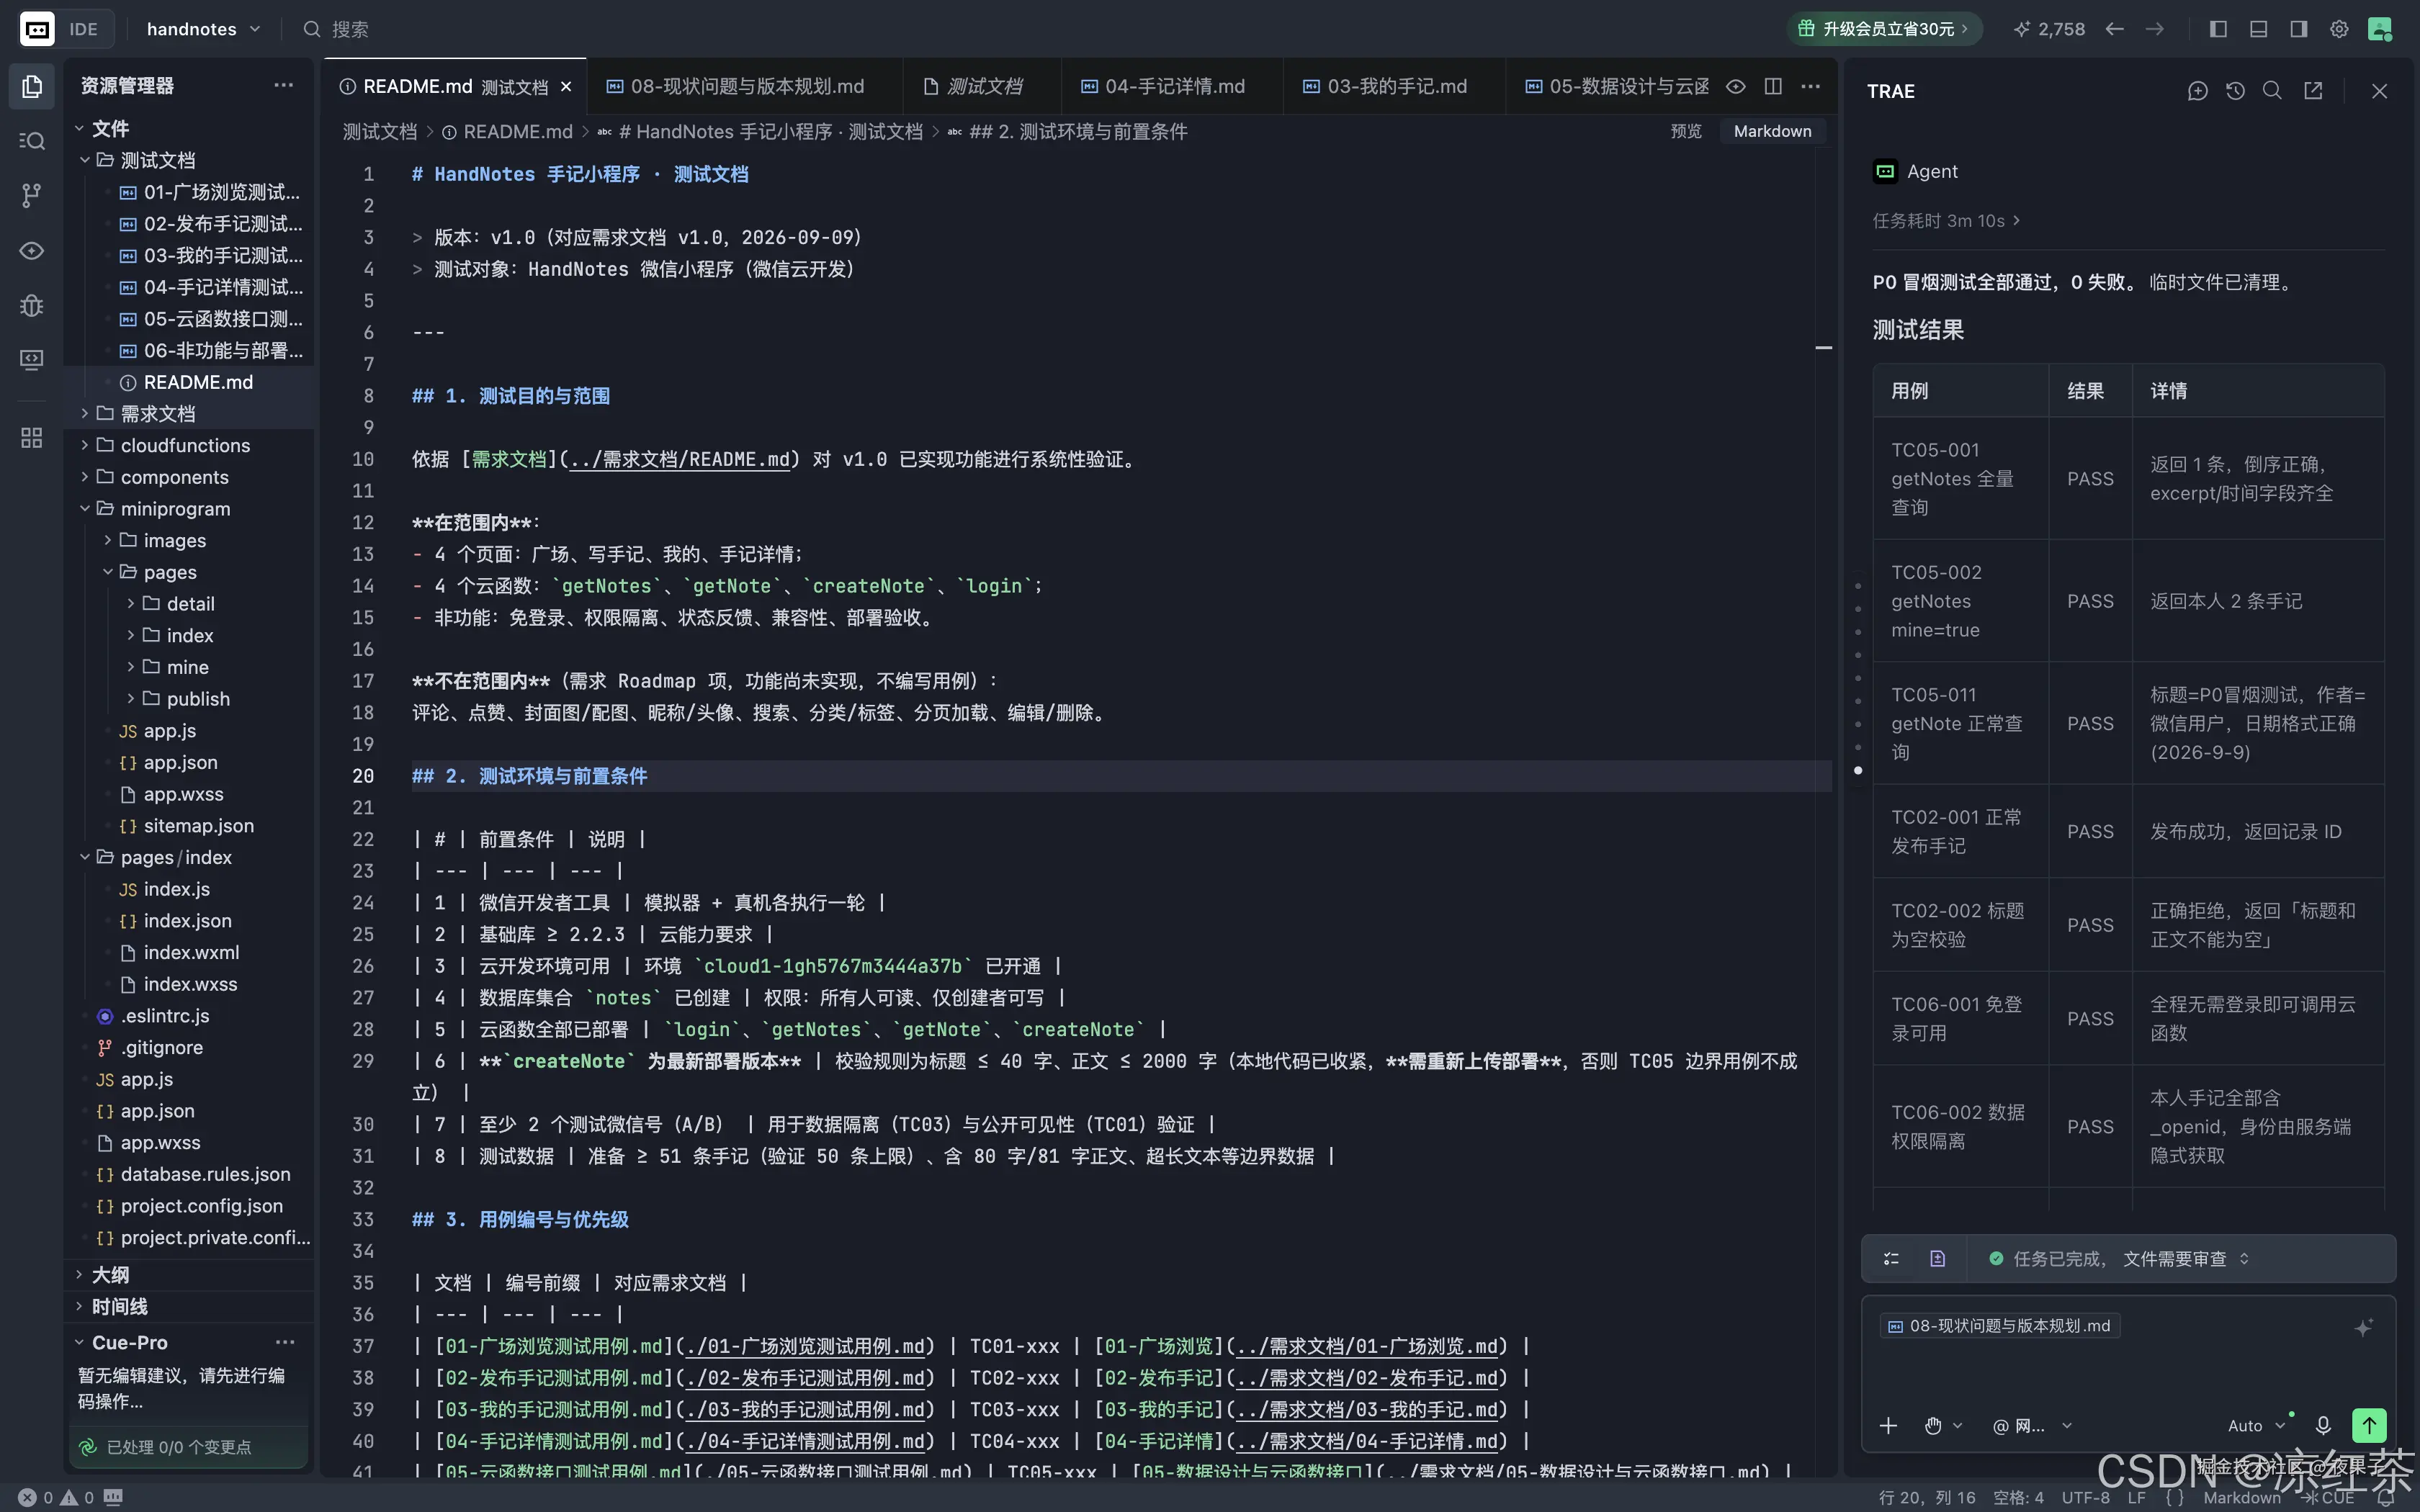
Task: Start a new chat in TRAE panel
Action: (x=2197, y=91)
